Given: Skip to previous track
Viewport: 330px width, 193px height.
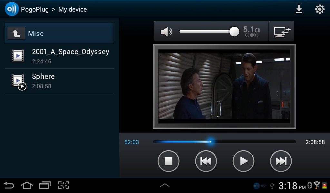Looking at the screenshot, I should 206,161.
